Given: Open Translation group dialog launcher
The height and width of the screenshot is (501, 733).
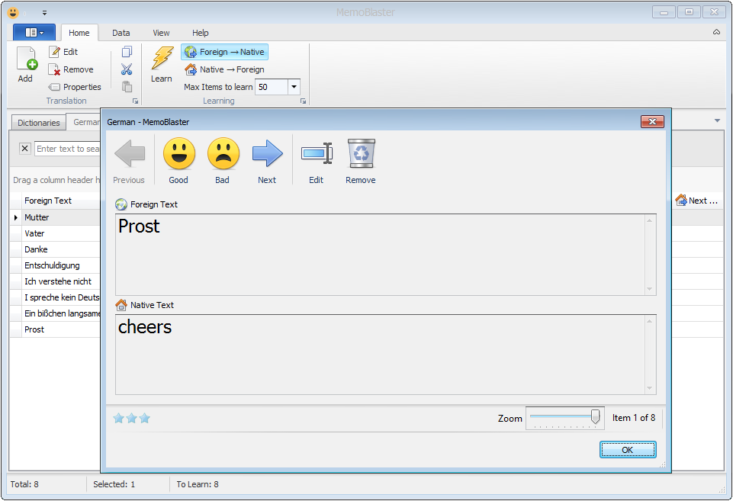Looking at the screenshot, I should tap(135, 101).
